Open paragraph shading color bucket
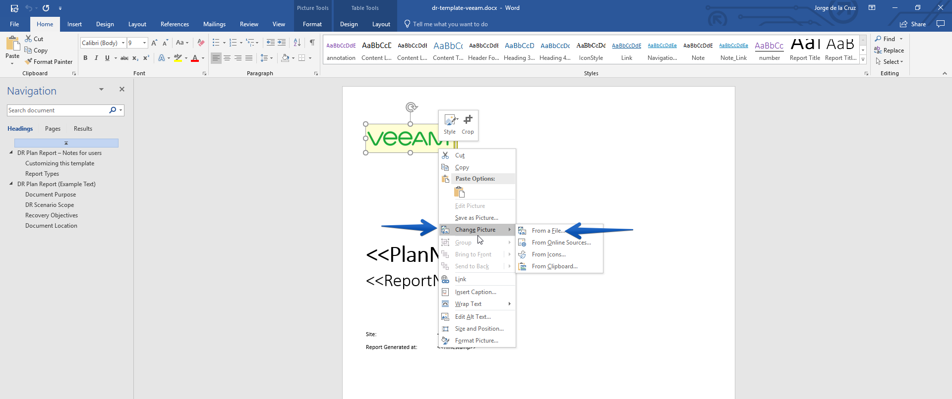The width and height of the screenshot is (952, 399). [285, 58]
